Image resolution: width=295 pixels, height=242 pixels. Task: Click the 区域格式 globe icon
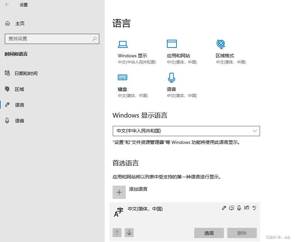221,44
